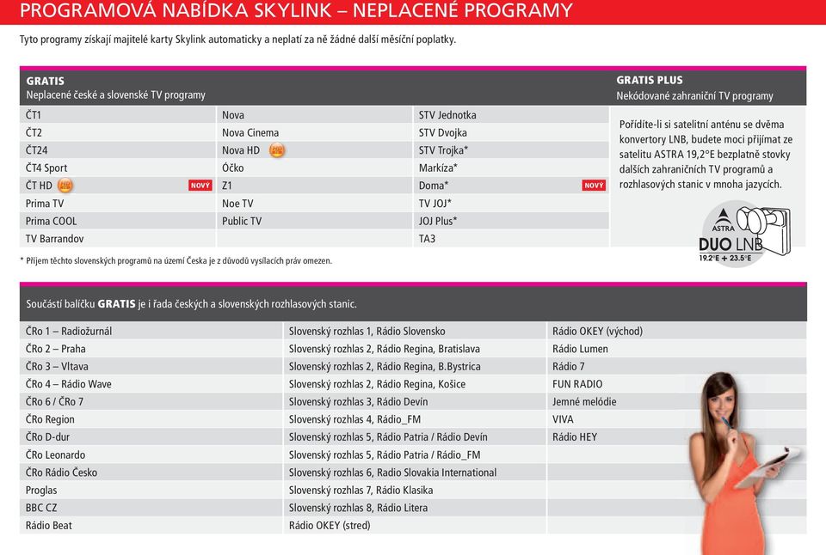
Task: Select Rádio OKEY (stred)
Action: (x=415, y=525)
